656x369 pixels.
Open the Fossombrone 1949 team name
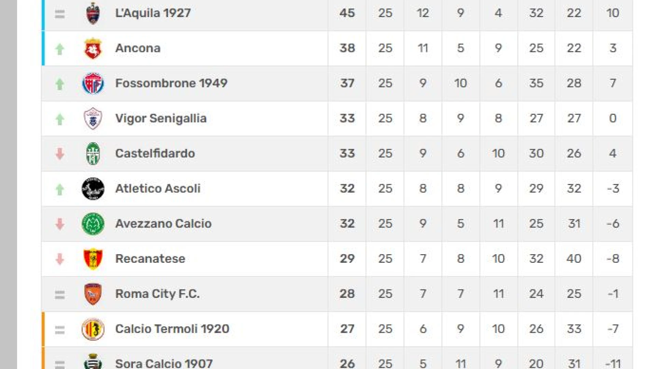pyautogui.click(x=171, y=83)
